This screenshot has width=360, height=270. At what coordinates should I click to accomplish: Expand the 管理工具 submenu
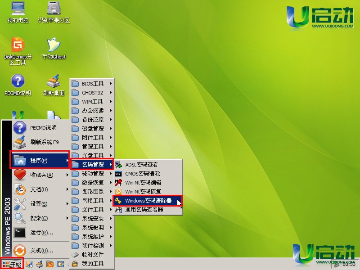[x=92, y=146]
